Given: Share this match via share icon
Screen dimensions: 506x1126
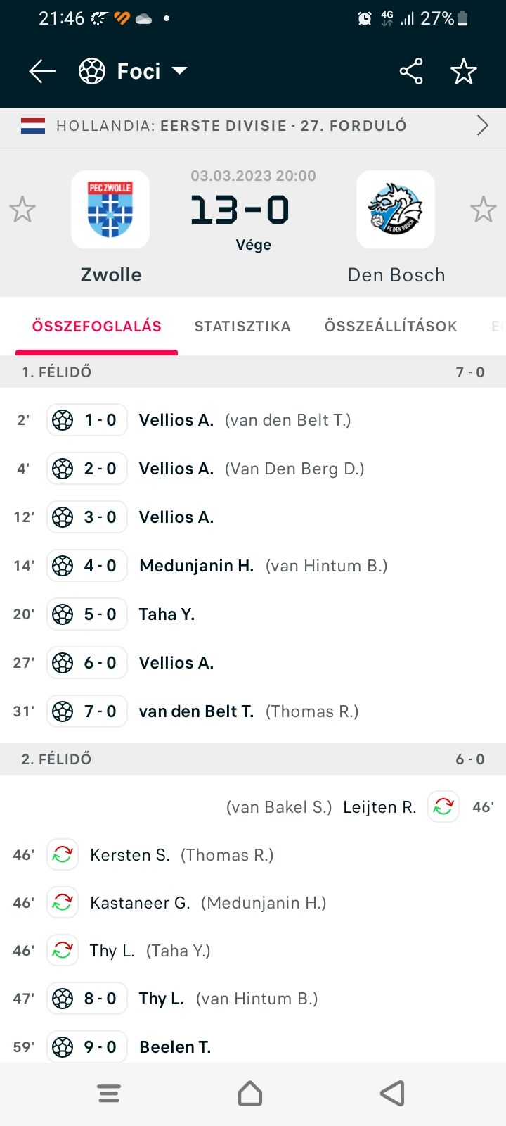Looking at the screenshot, I should pyautogui.click(x=411, y=71).
